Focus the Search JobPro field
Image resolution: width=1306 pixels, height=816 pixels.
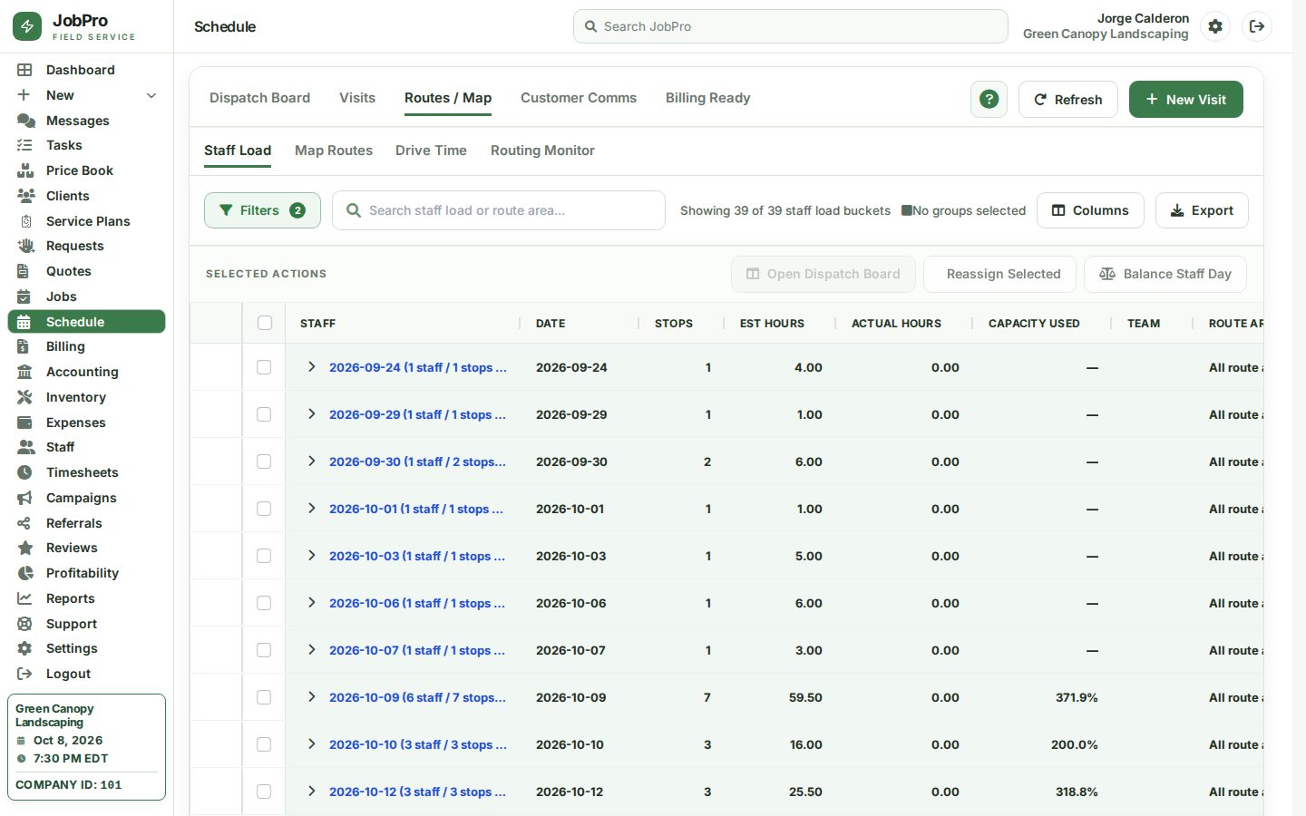point(791,26)
